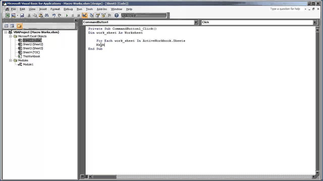Viewport: 323px width, 181px height.
Task: Open the File menu
Action: pyautogui.click(x=13, y=9)
